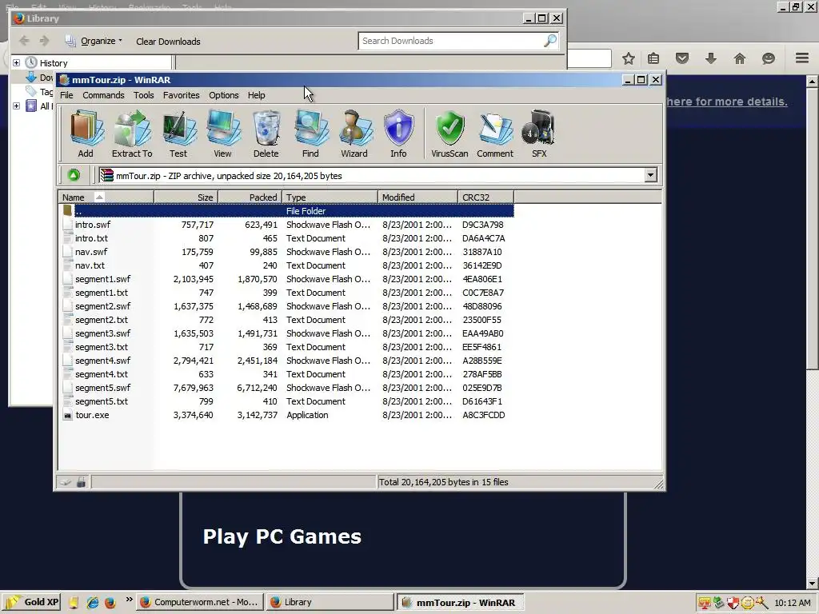This screenshot has height=614, width=819.
Task: Open the Options menu
Action: 224,95
